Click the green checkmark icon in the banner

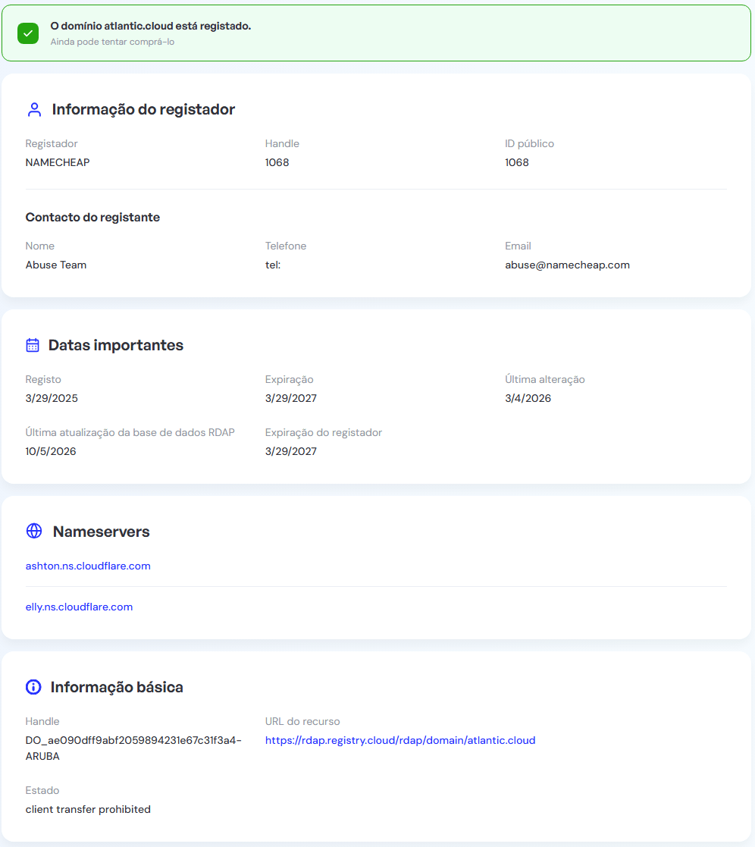pos(28,33)
